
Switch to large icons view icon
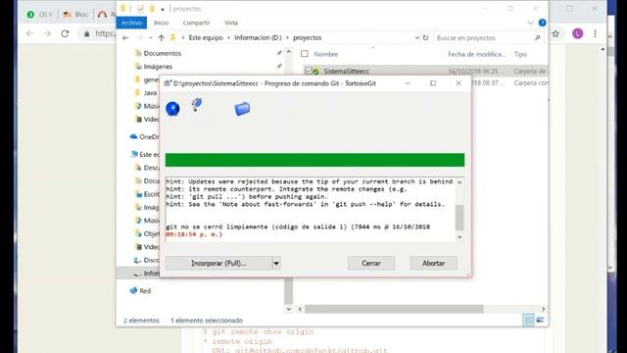(540, 321)
